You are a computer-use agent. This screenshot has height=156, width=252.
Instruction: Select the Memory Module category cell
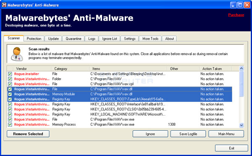coord(64,94)
